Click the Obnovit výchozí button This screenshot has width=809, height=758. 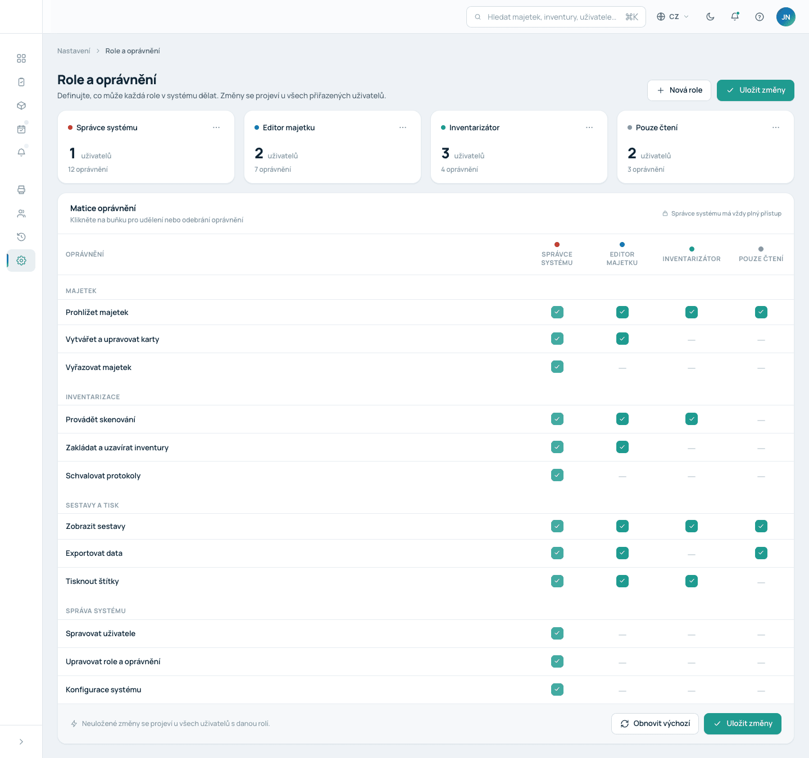tap(655, 724)
